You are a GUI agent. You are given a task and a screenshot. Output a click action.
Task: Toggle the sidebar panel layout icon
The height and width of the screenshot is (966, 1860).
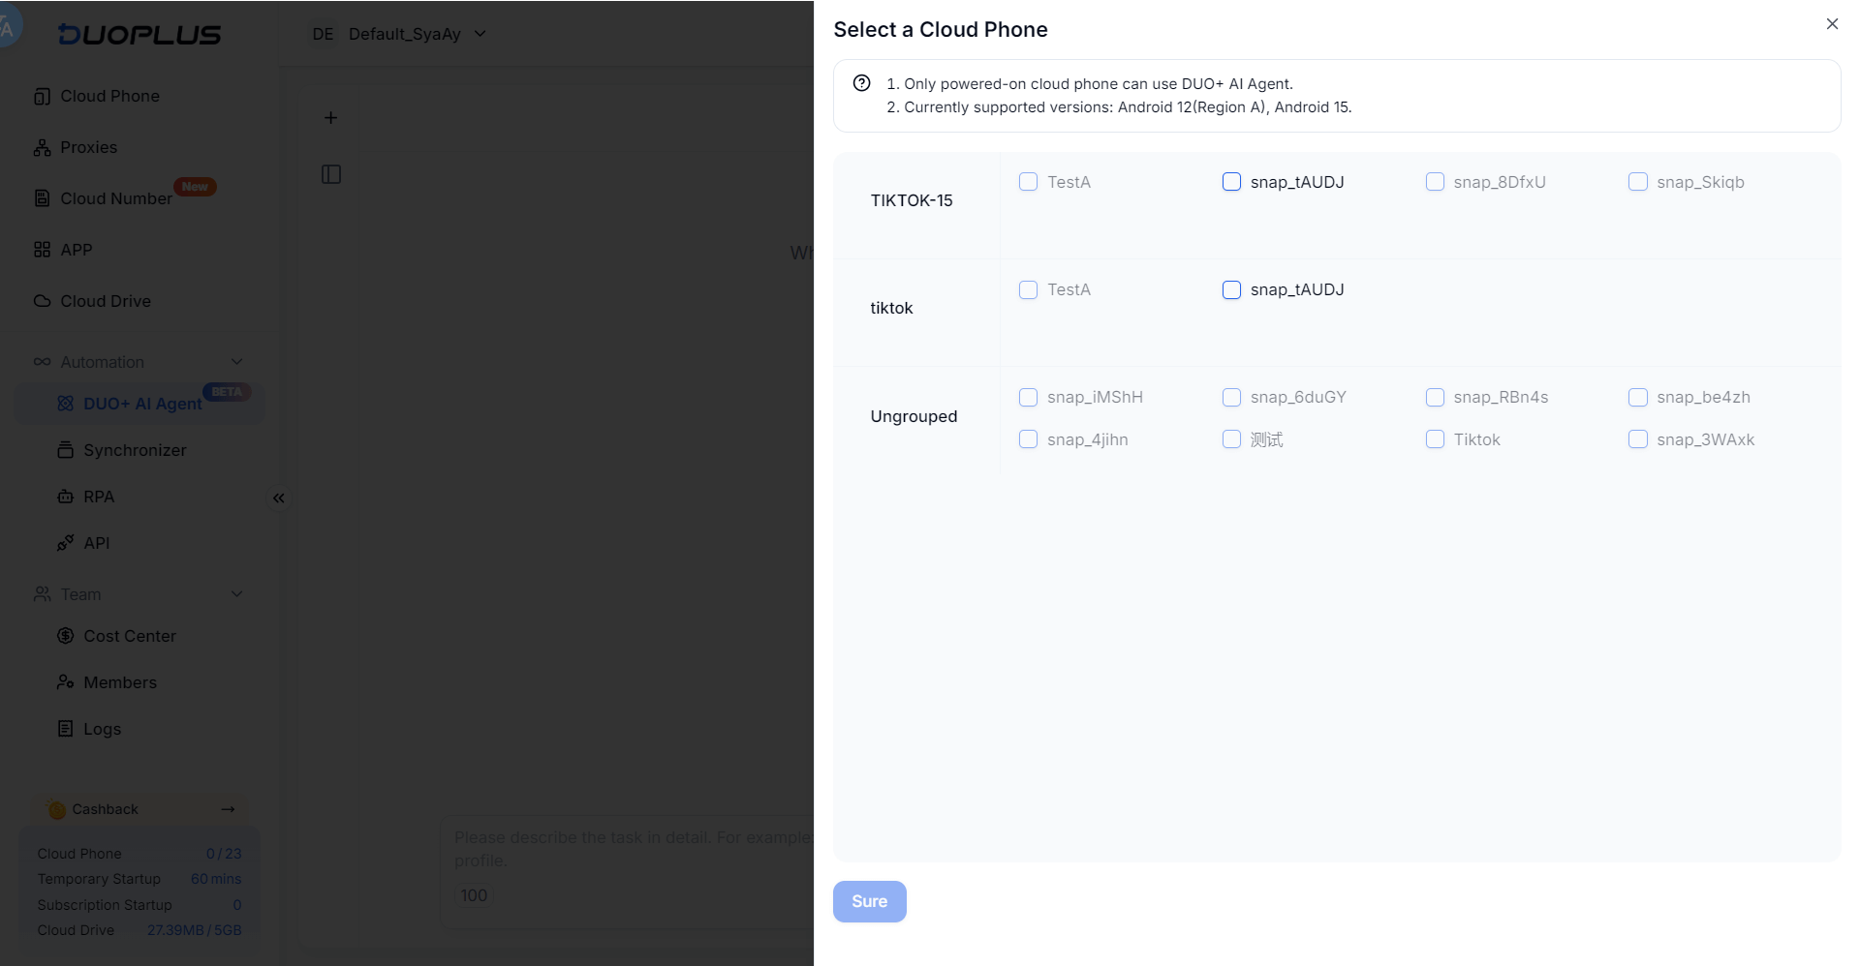pos(330,174)
